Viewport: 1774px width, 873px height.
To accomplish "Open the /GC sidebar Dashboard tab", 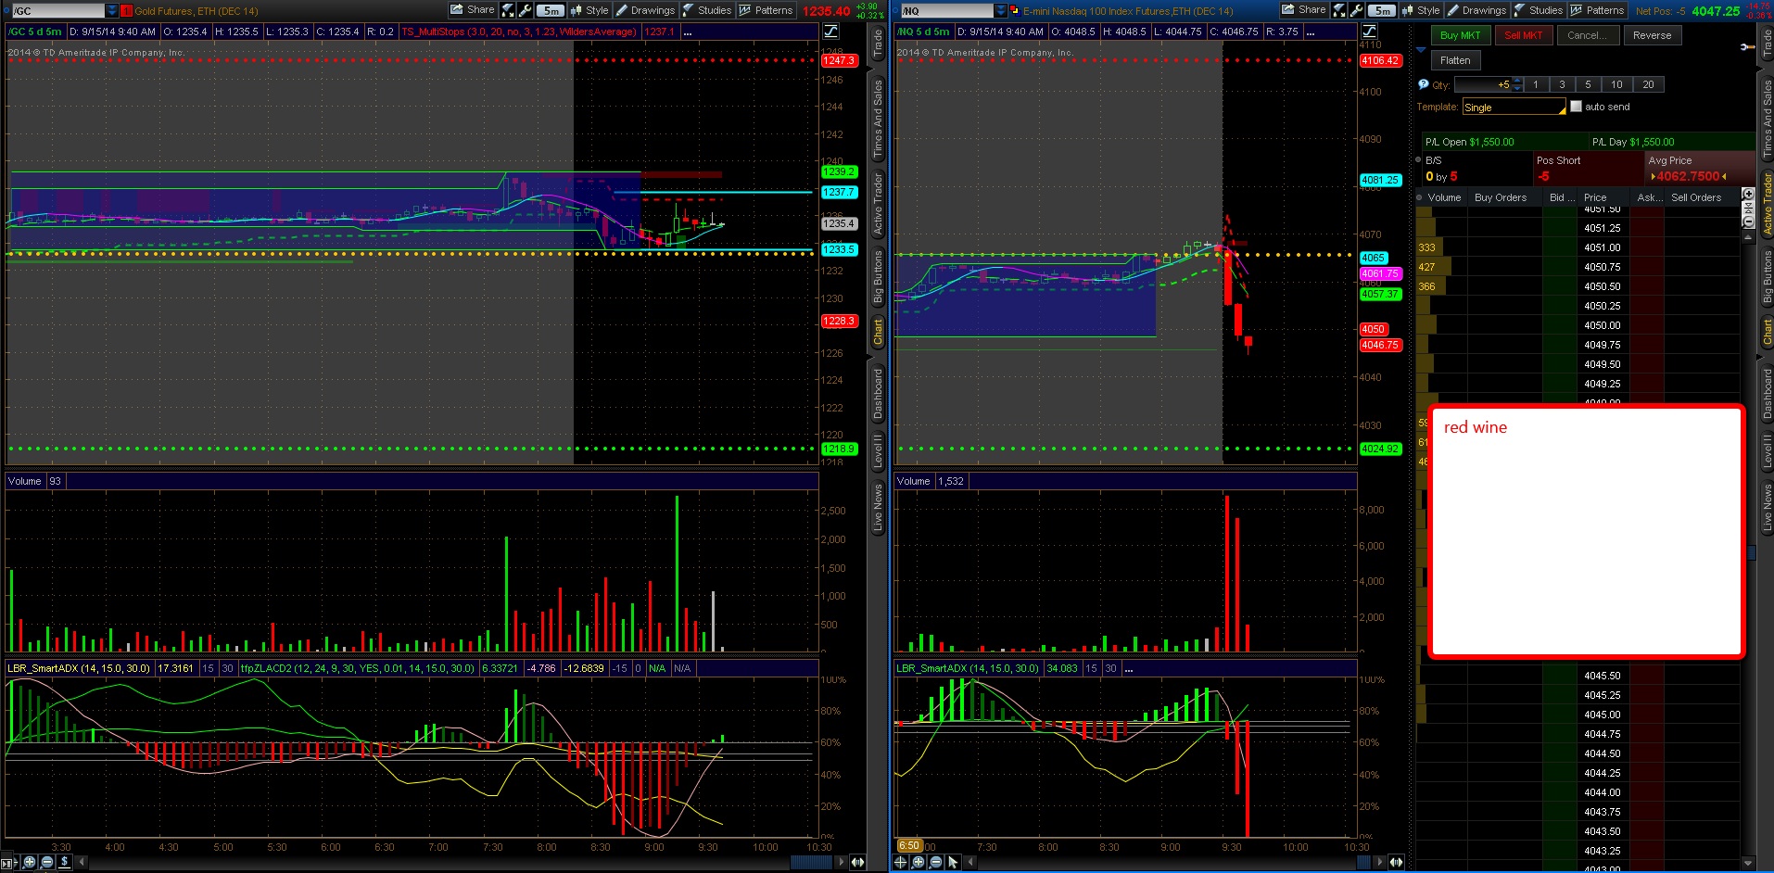I will (x=877, y=394).
